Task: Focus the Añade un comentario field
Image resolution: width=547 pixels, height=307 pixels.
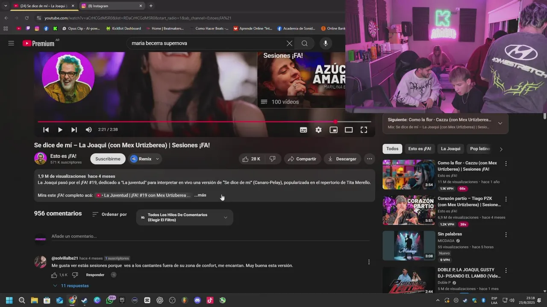Action: 210,236
